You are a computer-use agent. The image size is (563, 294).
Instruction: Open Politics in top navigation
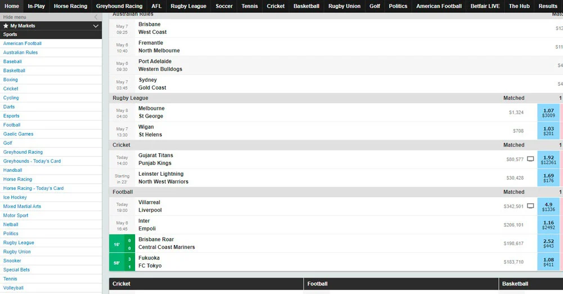[398, 6]
